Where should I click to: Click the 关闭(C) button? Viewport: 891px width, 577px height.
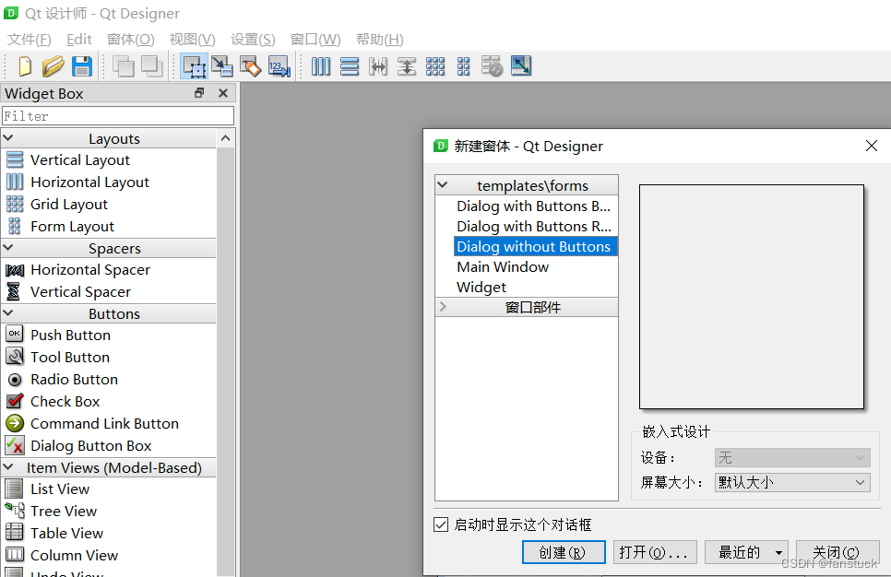click(x=838, y=552)
